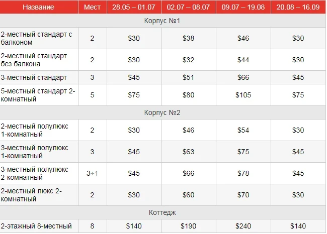327x234 pixels.
Task: Click the 20.08 – 16.09 date column header
Action: point(298,7)
